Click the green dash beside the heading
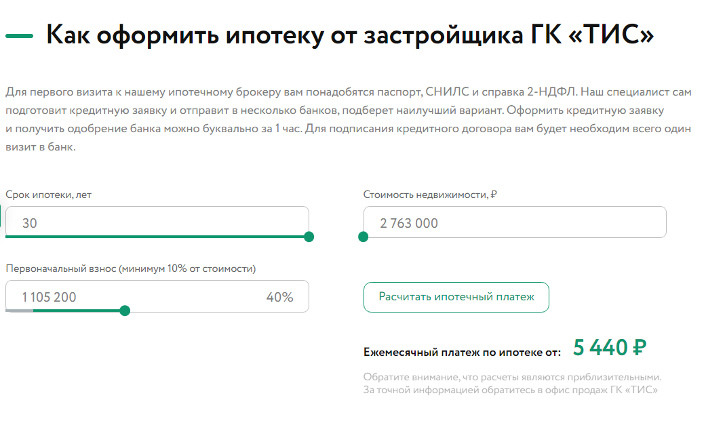 pyautogui.click(x=19, y=36)
